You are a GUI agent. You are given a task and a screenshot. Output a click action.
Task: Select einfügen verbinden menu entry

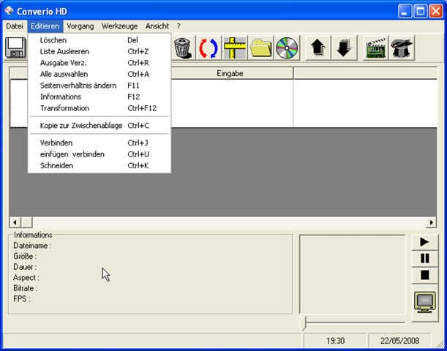(99, 154)
